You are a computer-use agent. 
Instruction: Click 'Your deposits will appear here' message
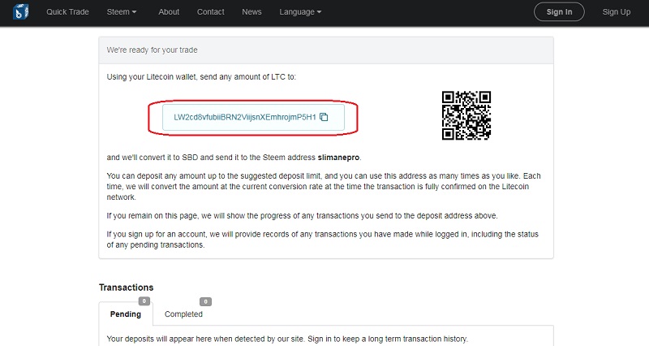[287, 339]
